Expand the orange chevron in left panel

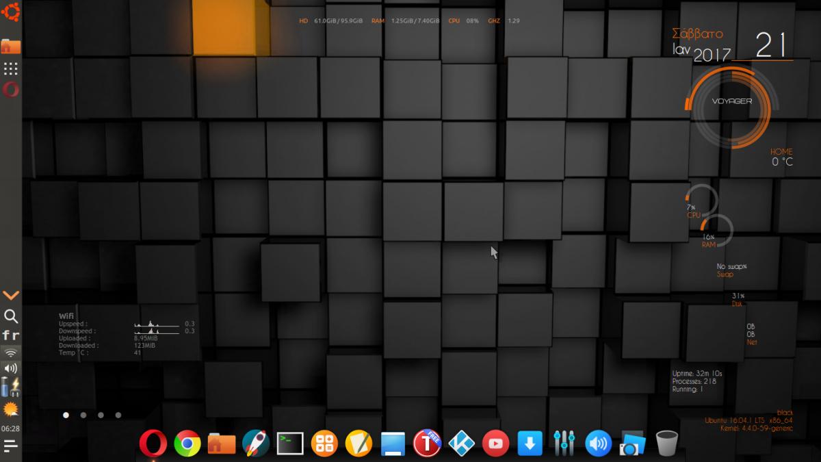11,295
